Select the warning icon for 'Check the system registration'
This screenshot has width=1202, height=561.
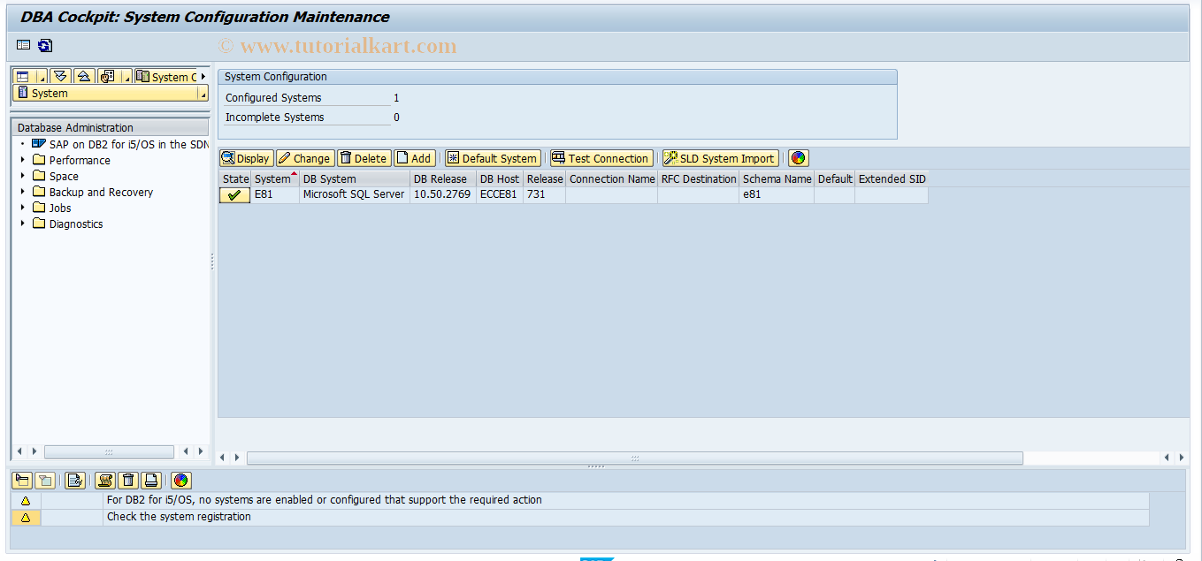(x=26, y=518)
